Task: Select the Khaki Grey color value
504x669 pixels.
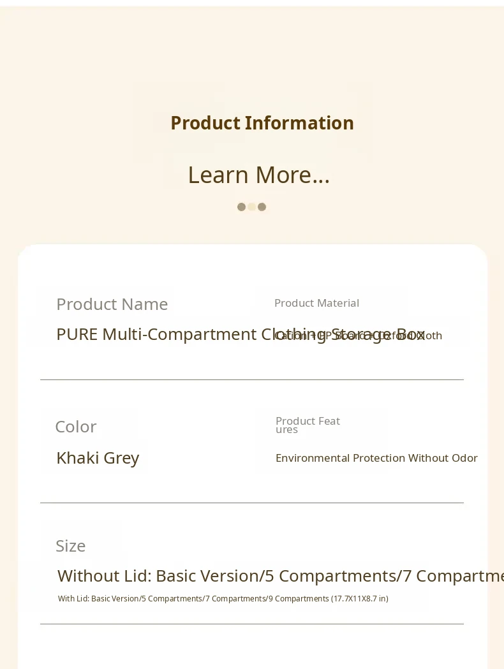Action: click(98, 458)
